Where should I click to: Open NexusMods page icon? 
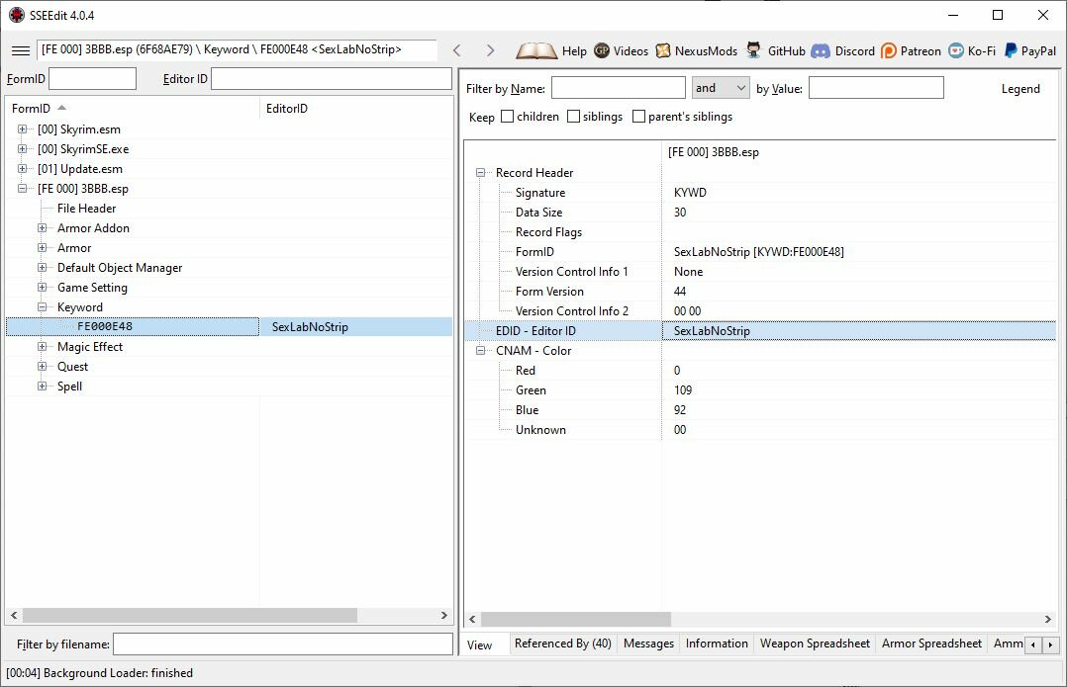tap(663, 50)
